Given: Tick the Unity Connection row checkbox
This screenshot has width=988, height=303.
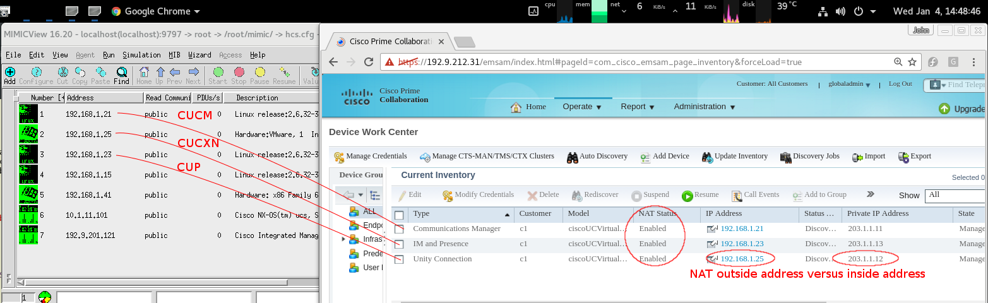Looking at the screenshot, I should click(x=399, y=259).
